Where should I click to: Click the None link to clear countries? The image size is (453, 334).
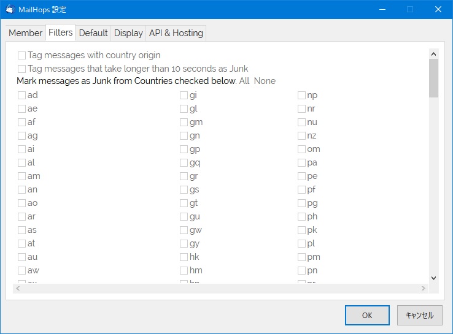pos(265,81)
